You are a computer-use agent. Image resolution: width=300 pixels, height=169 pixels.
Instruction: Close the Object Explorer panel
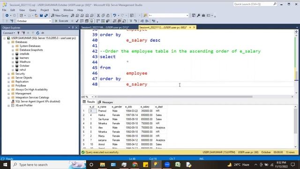point(76,28)
